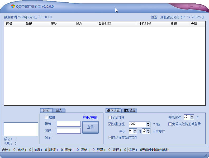This screenshot has height=158, width=209.
Task: Click the 成功 count label
Action: 10,139
